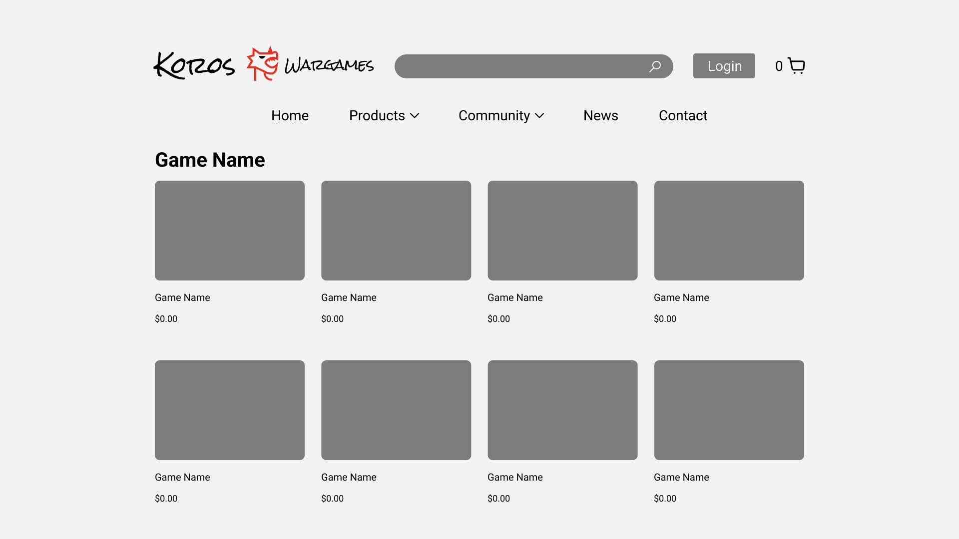Click the Koros Wargames logo
Image resolution: width=959 pixels, height=539 pixels.
[x=264, y=64]
